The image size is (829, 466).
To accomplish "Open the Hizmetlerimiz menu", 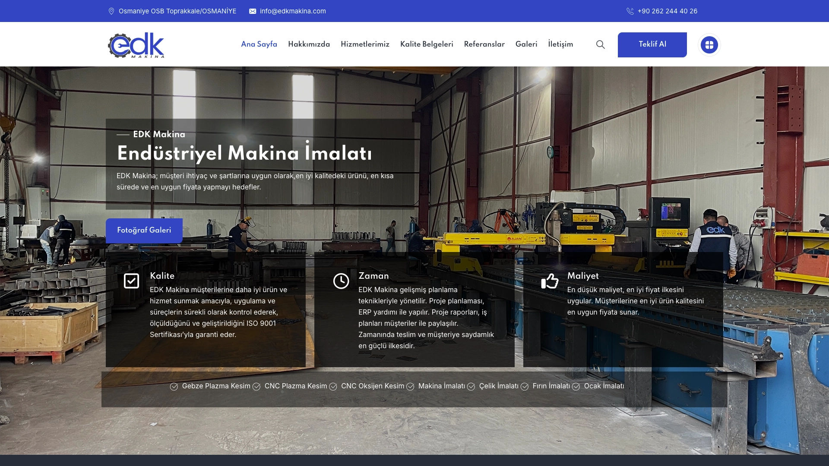I will [x=365, y=44].
